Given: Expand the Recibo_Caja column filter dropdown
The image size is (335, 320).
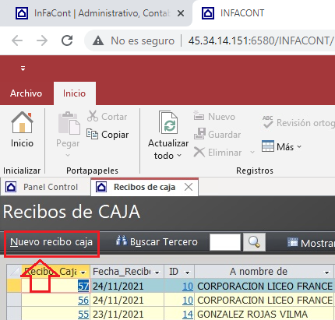Looking at the screenshot, I should 83,273.
